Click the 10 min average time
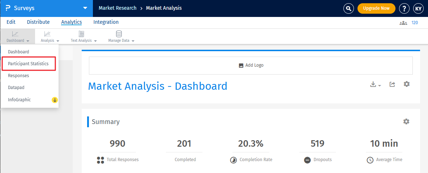428x173 pixels. click(384, 143)
